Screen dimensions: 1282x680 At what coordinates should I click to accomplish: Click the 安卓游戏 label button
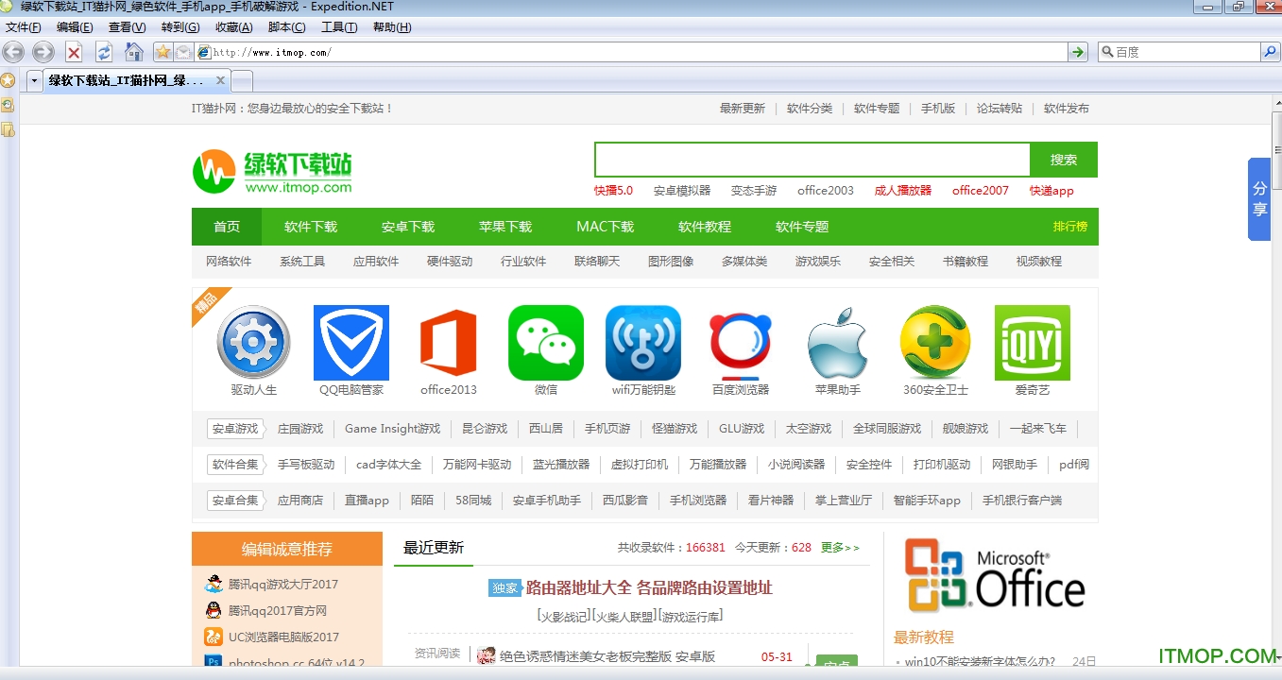235,429
